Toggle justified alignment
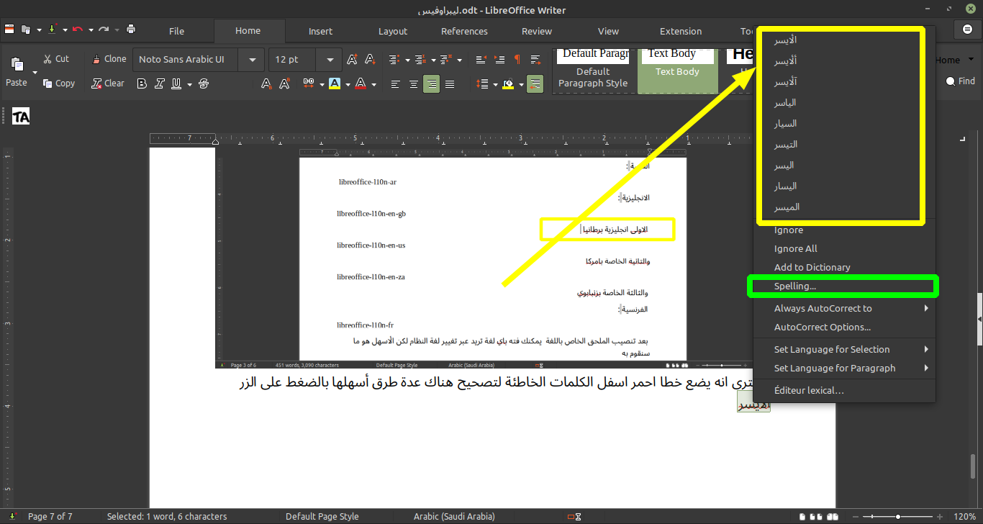Screen dimensions: 983x524 point(450,83)
